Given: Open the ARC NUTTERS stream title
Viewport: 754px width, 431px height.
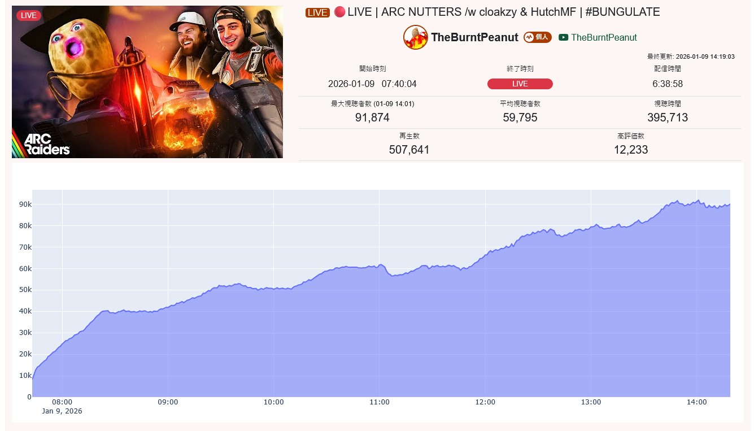Looking at the screenshot, I should pyautogui.click(x=504, y=12).
